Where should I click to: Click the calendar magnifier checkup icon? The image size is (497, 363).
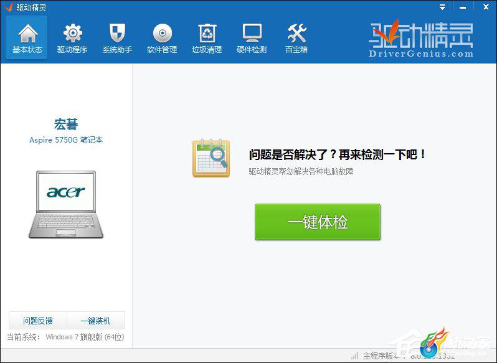coord(211,158)
